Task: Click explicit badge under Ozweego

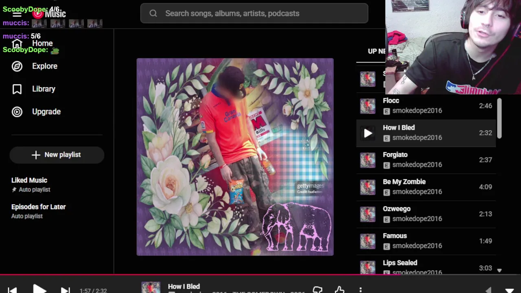Action: coord(386,219)
